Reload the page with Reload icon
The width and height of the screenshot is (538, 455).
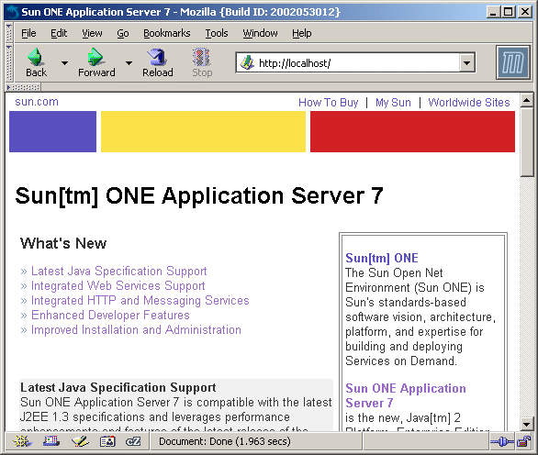tap(158, 57)
